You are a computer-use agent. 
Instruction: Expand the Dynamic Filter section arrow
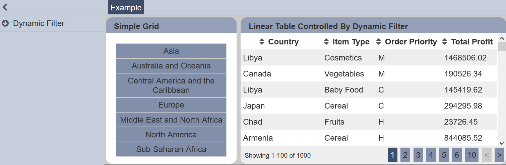tap(5, 23)
